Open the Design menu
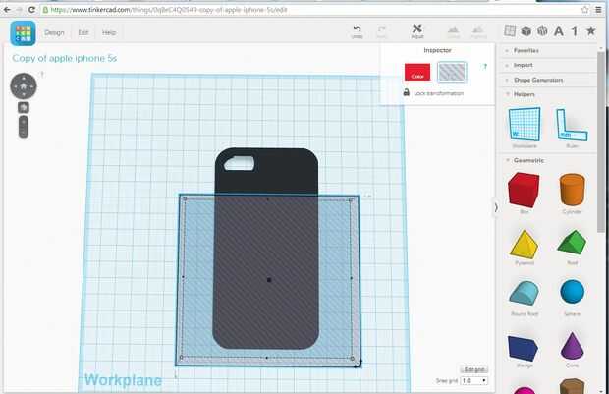Image resolution: width=609 pixels, height=394 pixels. pos(54,33)
